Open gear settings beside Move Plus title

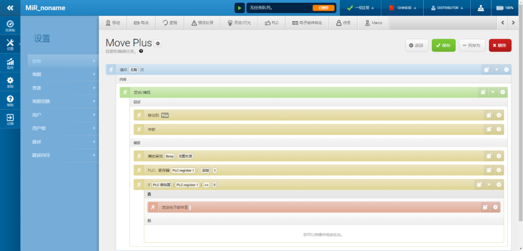click(158, 44)
